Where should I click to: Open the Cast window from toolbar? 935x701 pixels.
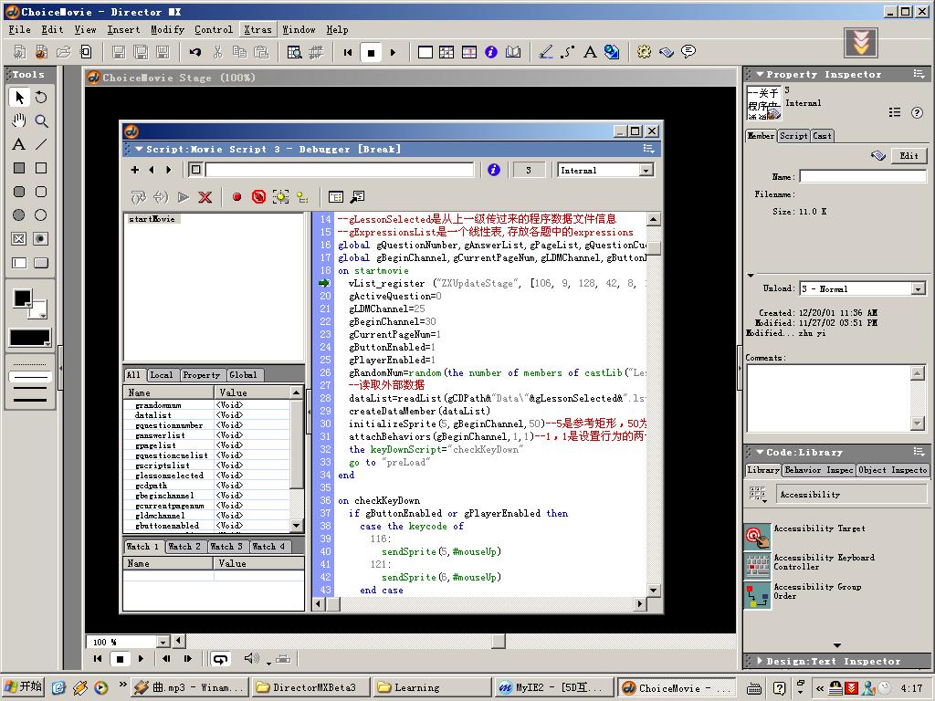click(446, 52)
